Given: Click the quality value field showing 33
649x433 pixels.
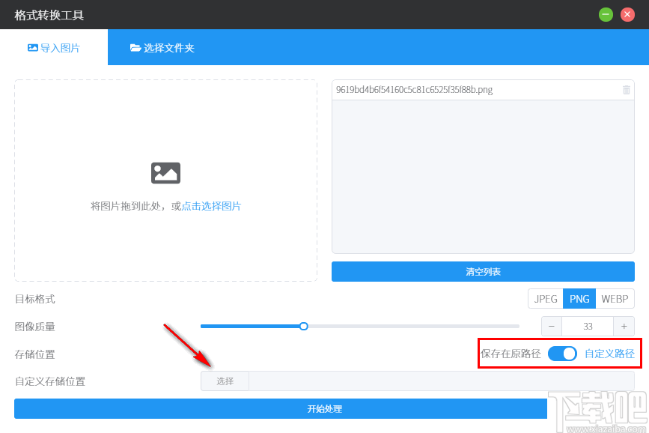Looking at the screenshot, I should (x=587, y=326).
